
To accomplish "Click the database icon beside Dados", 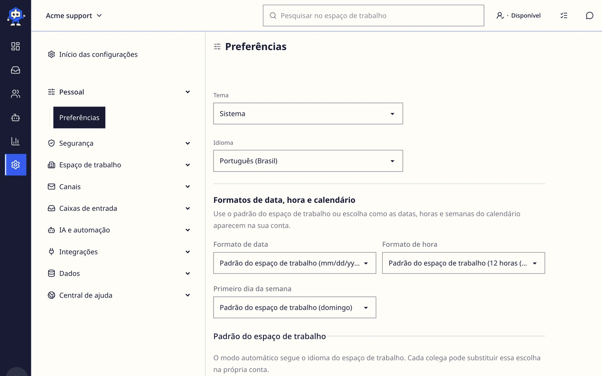I will (51, 273).
